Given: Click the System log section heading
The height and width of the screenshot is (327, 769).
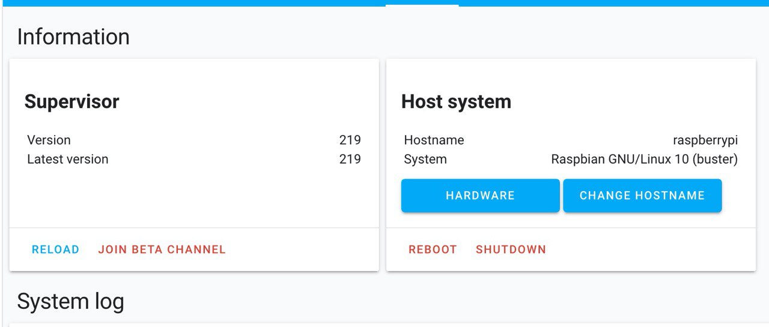Looking at the screenshot, I should click(x=70, y=301).
